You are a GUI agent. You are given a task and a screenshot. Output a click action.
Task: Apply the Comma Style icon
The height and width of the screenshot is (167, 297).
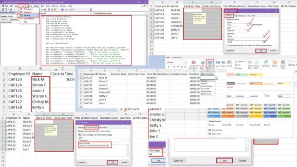[178, 67]
